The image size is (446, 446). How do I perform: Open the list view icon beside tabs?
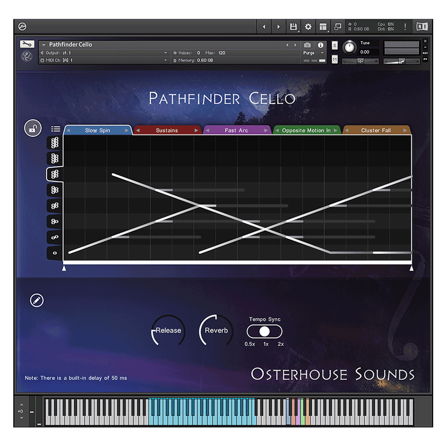point(56,129)
